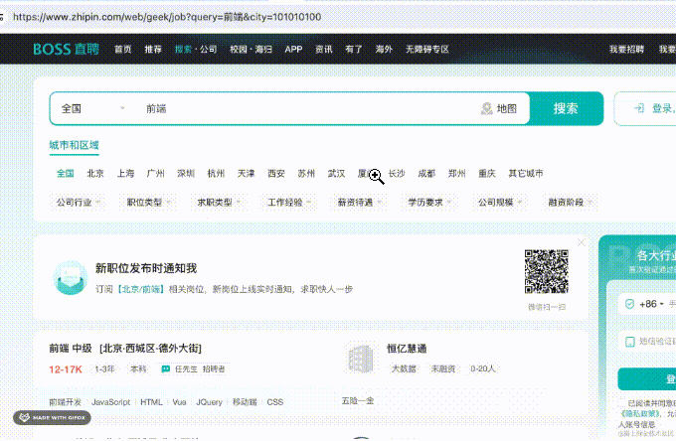Image resolution: width=676 pixels, height=441 pixels.
Task: Select the 全国 city filter option
Action: [66, 173]
